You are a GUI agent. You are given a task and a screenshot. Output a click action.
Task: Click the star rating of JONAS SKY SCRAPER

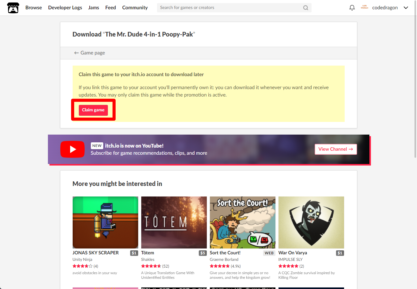click(83, 266)
